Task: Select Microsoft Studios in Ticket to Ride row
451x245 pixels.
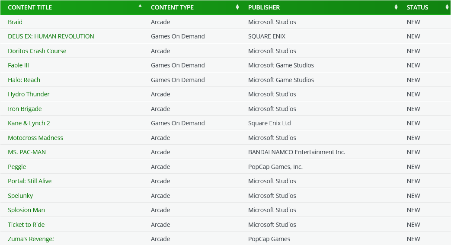Action: 272,225
